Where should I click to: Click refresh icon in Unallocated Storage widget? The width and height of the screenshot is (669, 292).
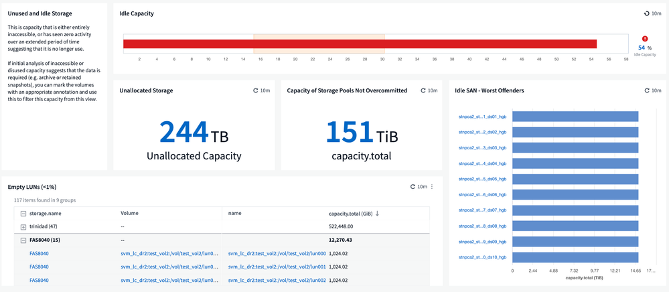(256, 90)
